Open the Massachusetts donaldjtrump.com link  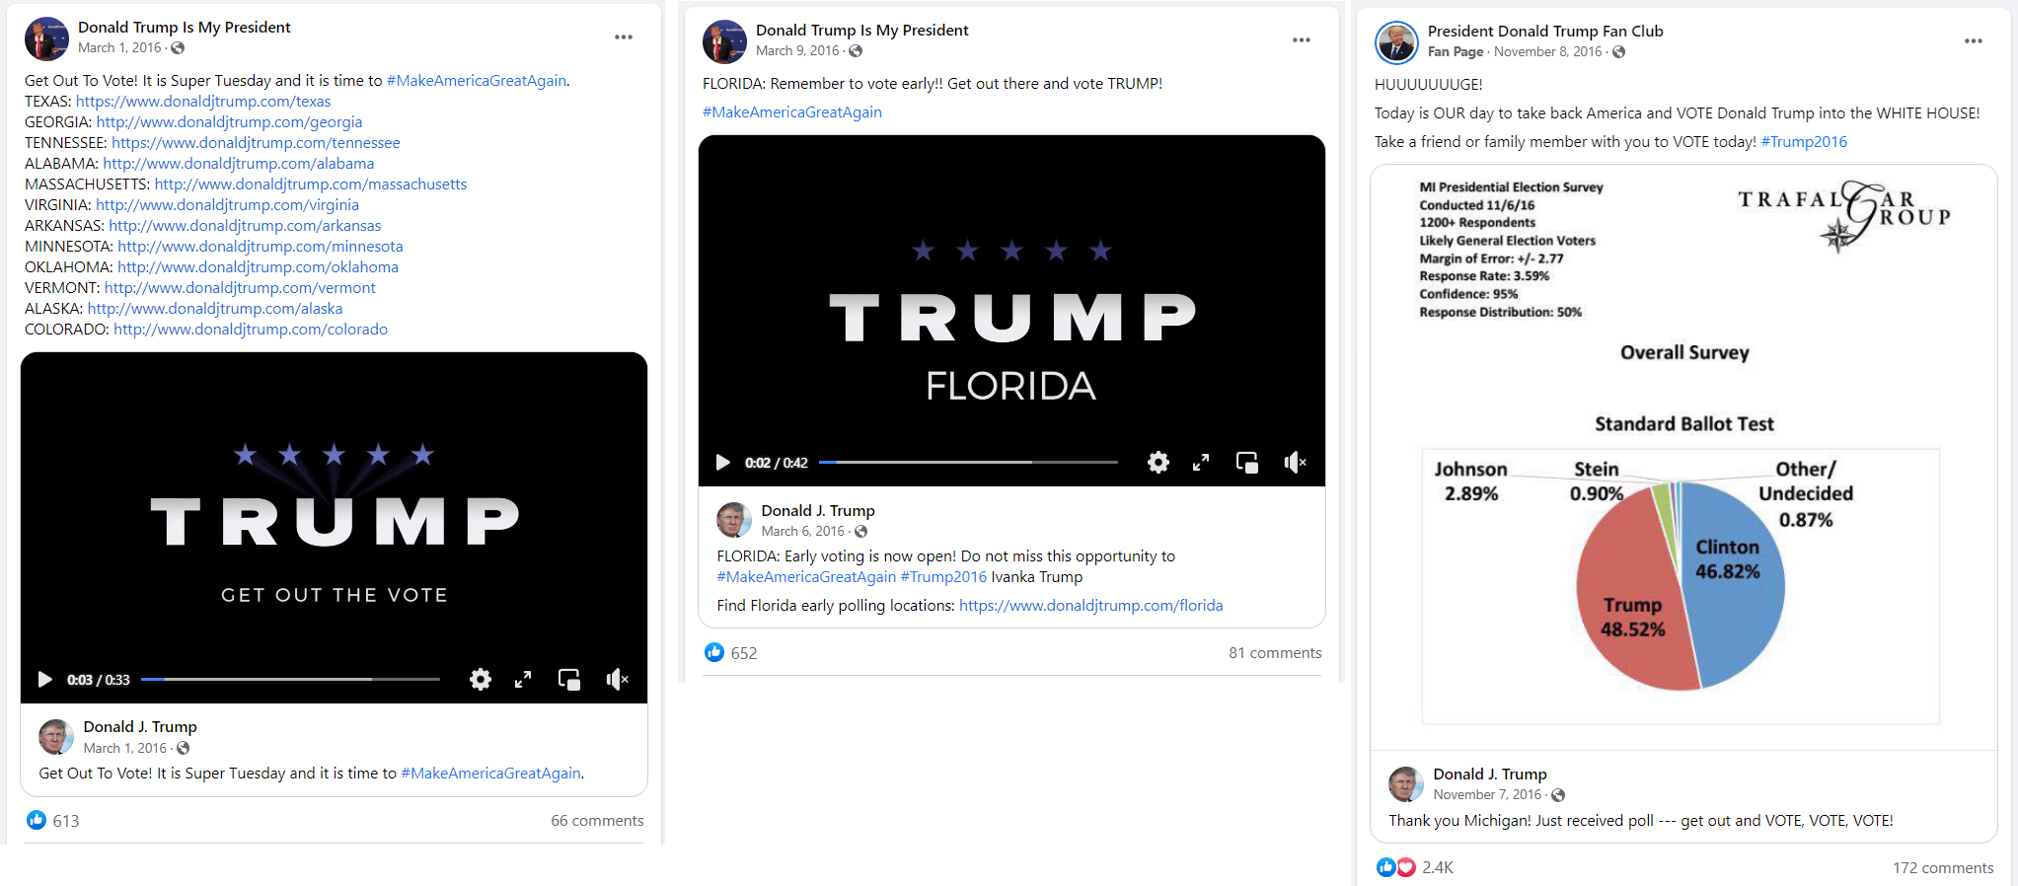[x=311, y=185]
